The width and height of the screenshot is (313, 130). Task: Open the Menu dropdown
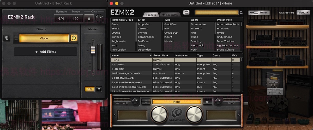click(x=303, y=13)
